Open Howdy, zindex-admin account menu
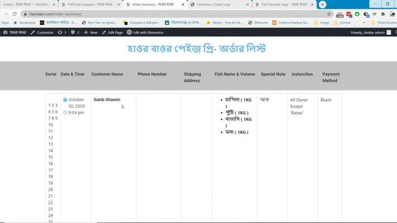 371,32
